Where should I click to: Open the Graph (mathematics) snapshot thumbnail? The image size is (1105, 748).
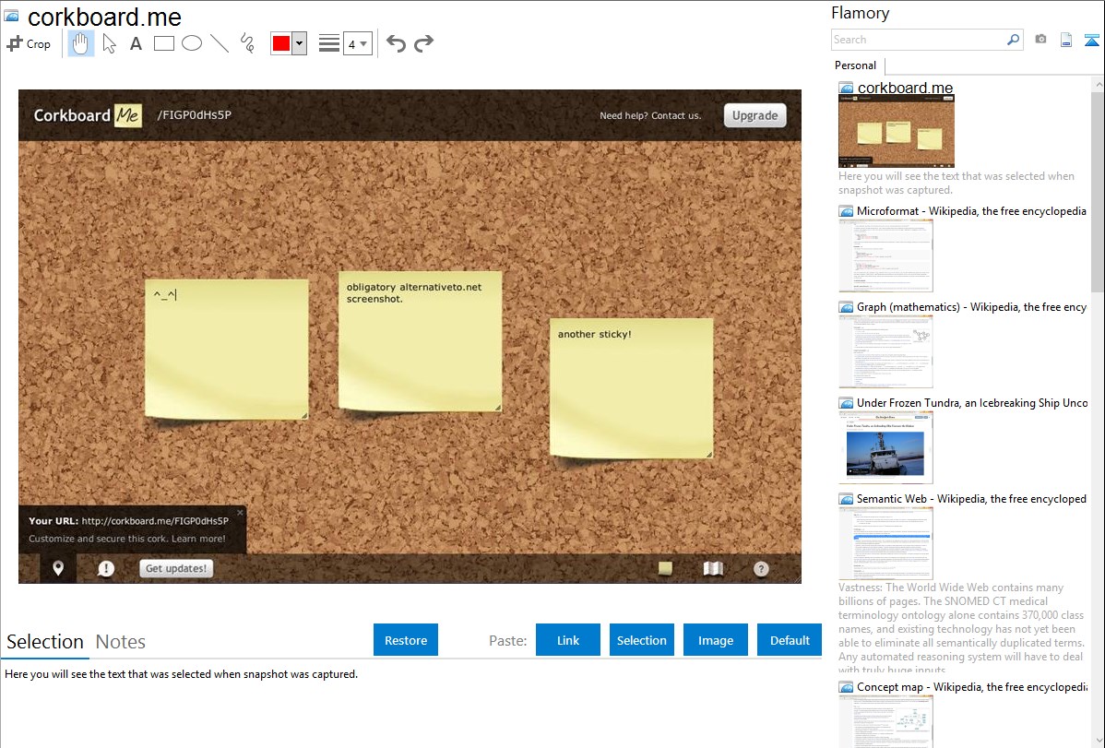(885, 351)
